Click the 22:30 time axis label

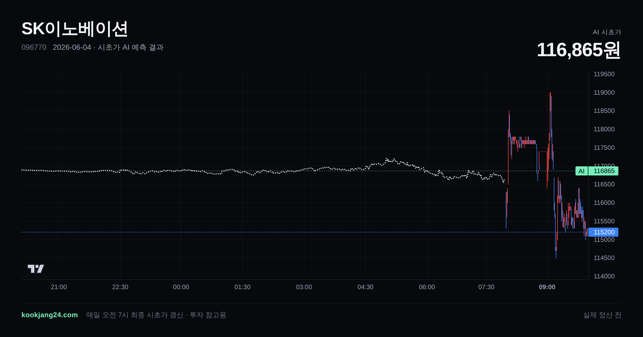(x=120, y=287)
